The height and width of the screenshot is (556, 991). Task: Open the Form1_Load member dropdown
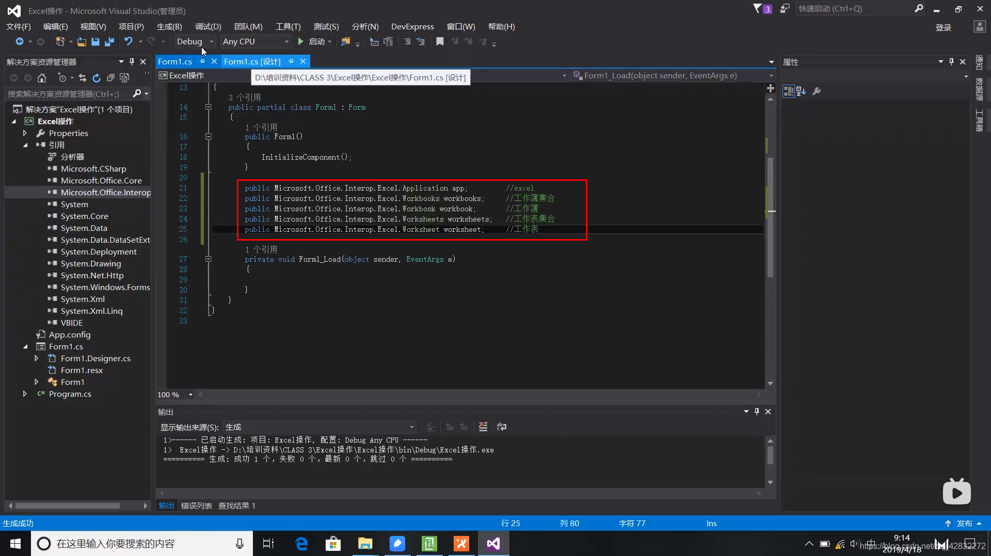673,76
